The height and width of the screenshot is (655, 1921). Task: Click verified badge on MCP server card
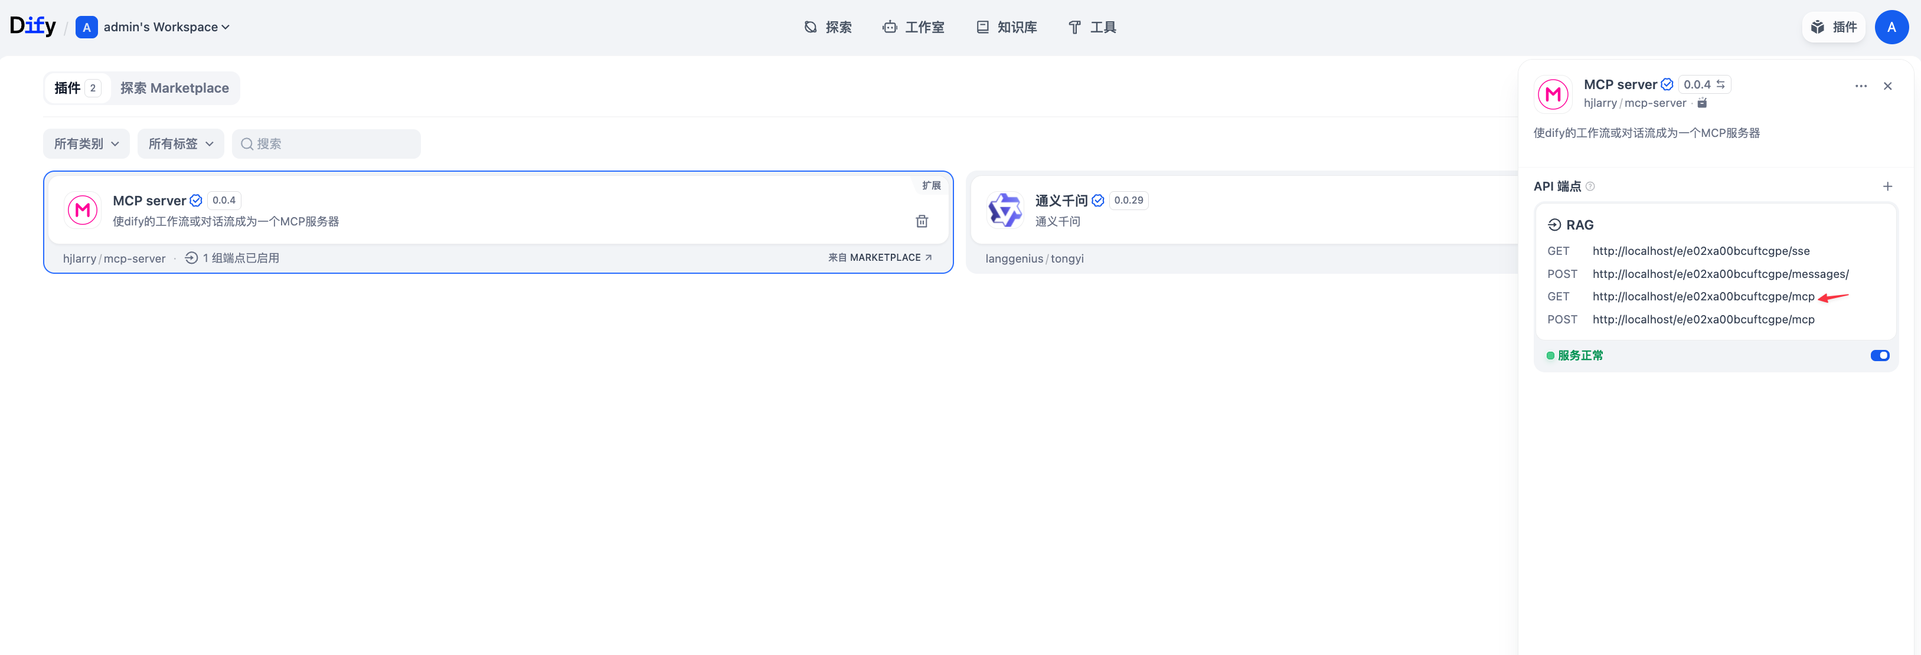coord(195,201)
